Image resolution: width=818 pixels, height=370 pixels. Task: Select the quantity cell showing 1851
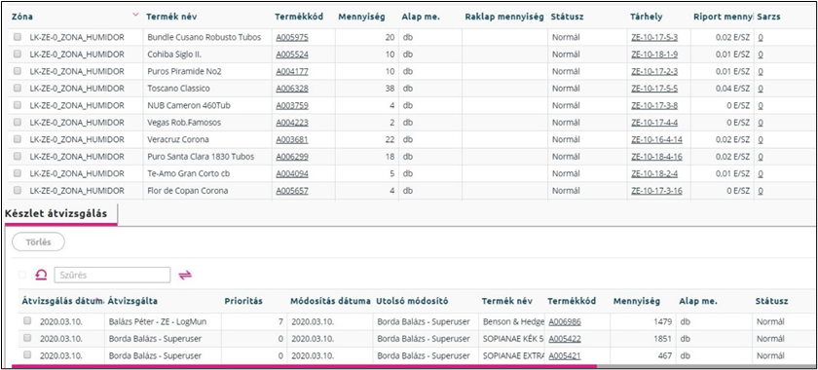pos(643,339)
